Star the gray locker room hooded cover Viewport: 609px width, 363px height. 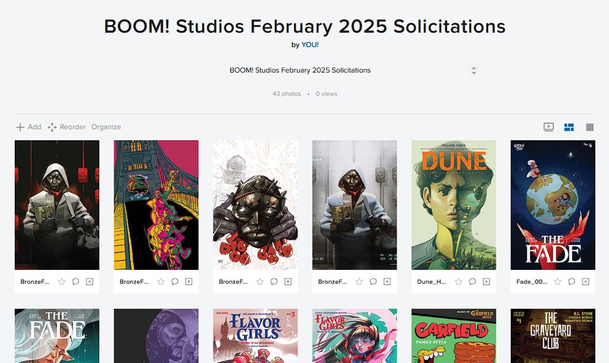(x=359, y=282)
